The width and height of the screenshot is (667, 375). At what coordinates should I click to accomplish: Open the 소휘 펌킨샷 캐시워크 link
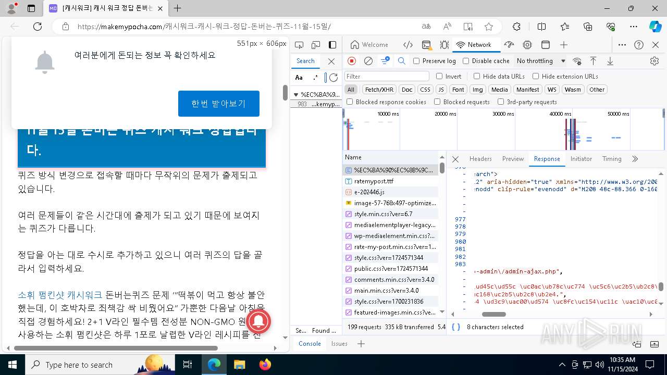point(60,295)
